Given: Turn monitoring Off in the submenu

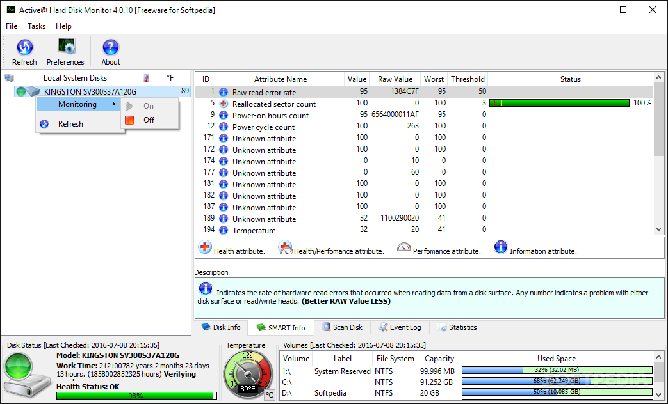Looking at the screenshot, I should point(149,120).
